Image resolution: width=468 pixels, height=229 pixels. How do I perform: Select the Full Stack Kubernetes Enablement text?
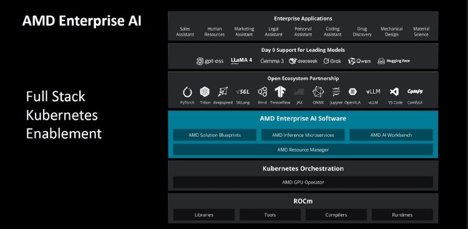[x=64, y=115]
